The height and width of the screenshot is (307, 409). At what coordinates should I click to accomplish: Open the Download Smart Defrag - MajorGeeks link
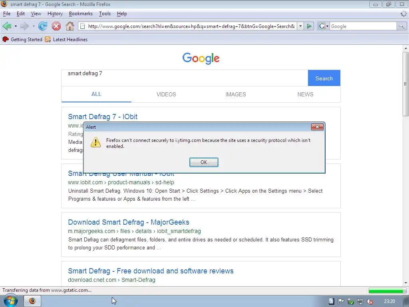coord(129,222)
